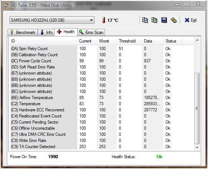The height and width of the screenshot is (169, 208).
Task: Minimize the HD Tune window
Action: [177, 4]
